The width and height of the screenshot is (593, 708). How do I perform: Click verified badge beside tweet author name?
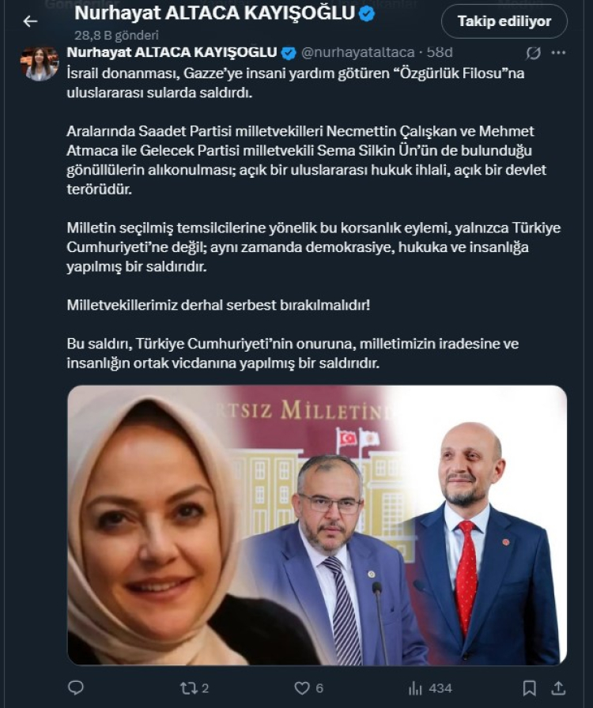click(x=289, y=53)
